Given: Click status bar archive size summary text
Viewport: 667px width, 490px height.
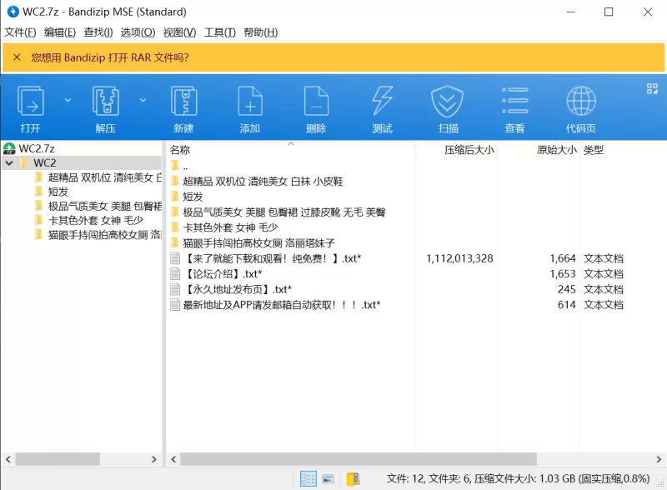Looking at the screenshot, I should tap(518, 479).
